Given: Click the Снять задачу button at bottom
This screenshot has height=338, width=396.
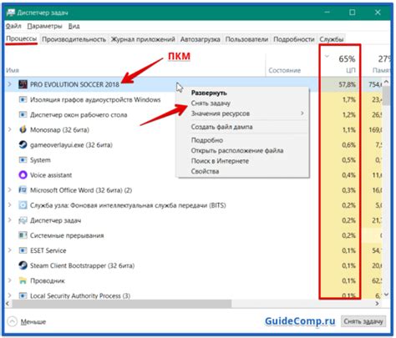Looking at the screenshot, I should click(363, 321).
